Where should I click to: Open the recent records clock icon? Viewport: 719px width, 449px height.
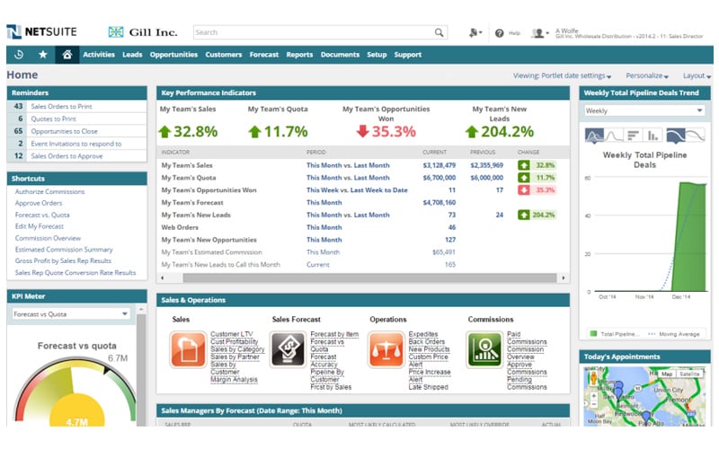tap(19, 55)
